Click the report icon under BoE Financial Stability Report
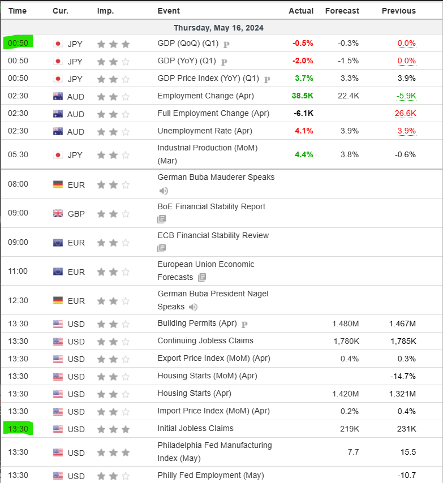This screenshot has height=483, width=443. (161, 219)
